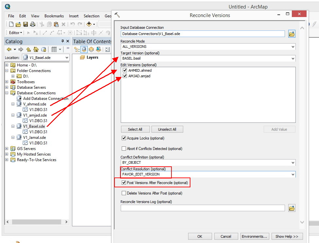Click the Add Database Connection icon

[x=19, y=98]
